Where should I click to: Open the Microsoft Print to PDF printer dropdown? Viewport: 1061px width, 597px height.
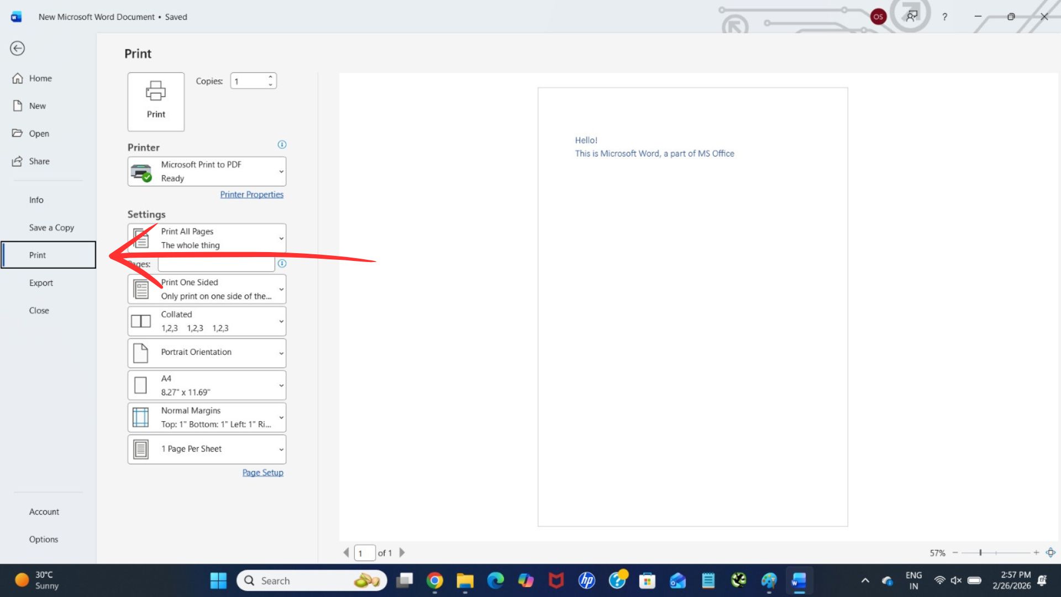click(x=207, y=171)
